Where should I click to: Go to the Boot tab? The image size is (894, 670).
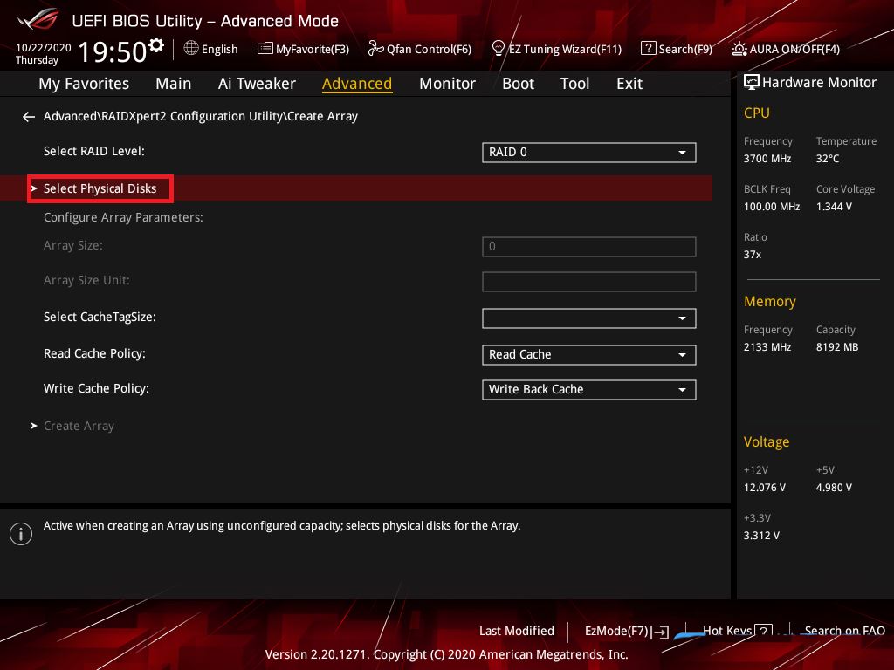[x=518, y=84]
